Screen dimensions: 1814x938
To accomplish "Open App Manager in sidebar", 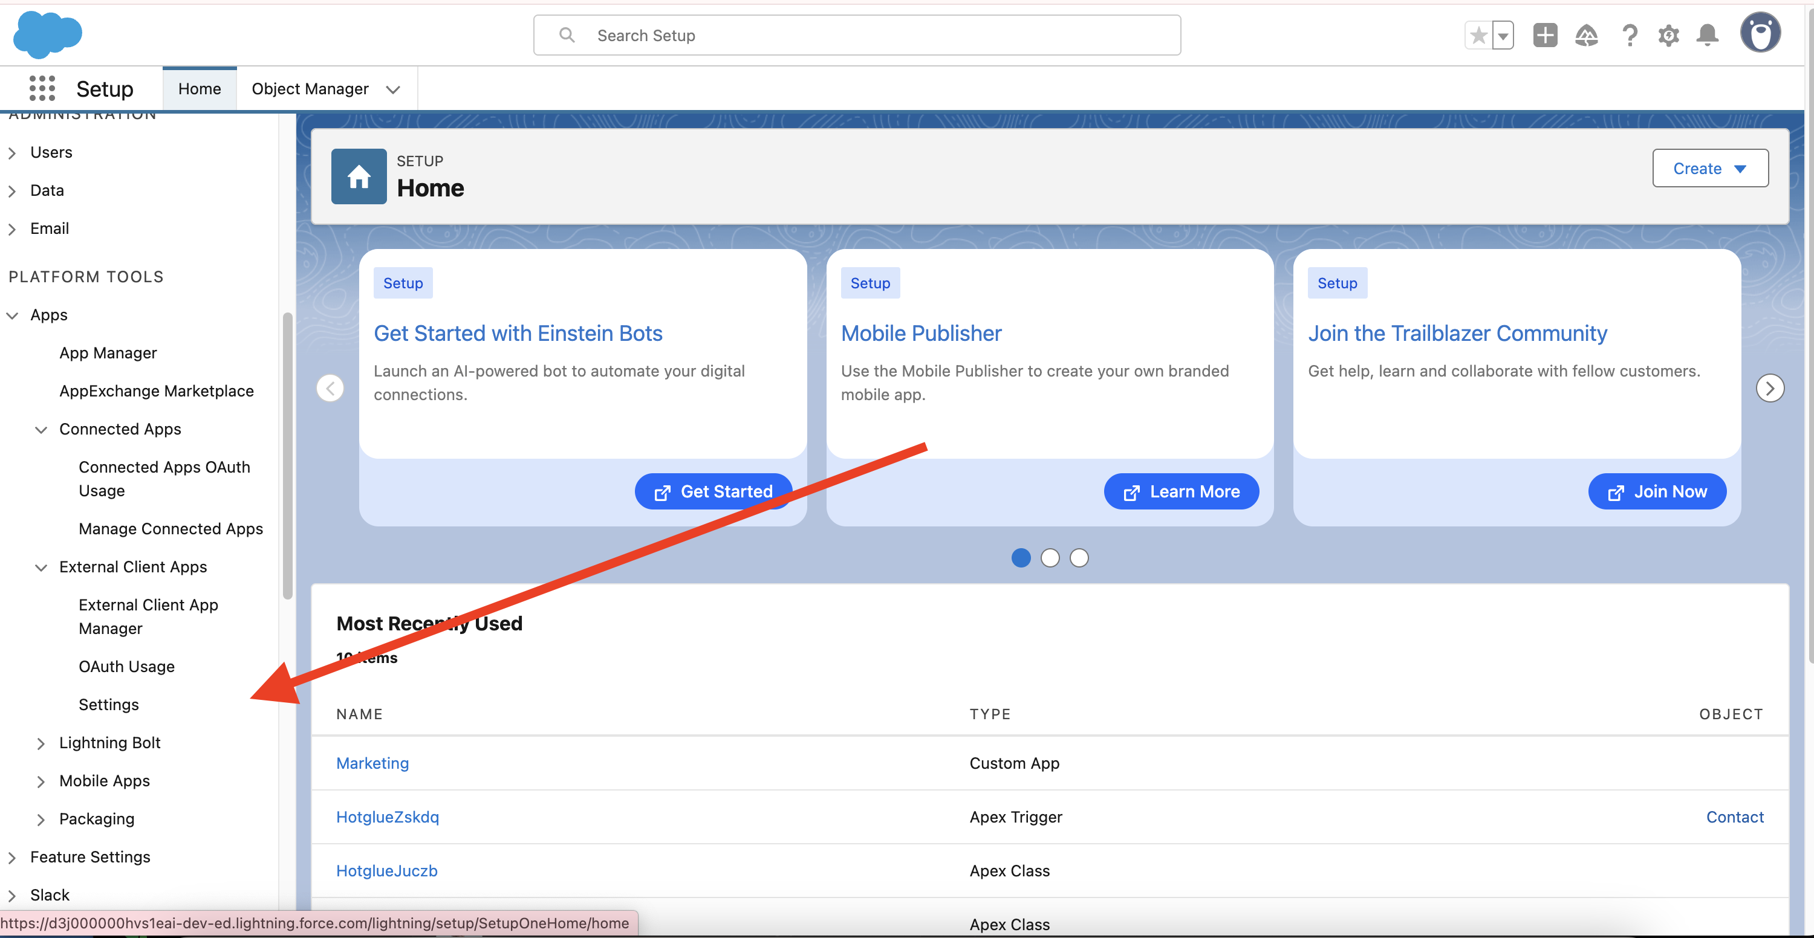I will pyautogui.click(x=108, y=352).
